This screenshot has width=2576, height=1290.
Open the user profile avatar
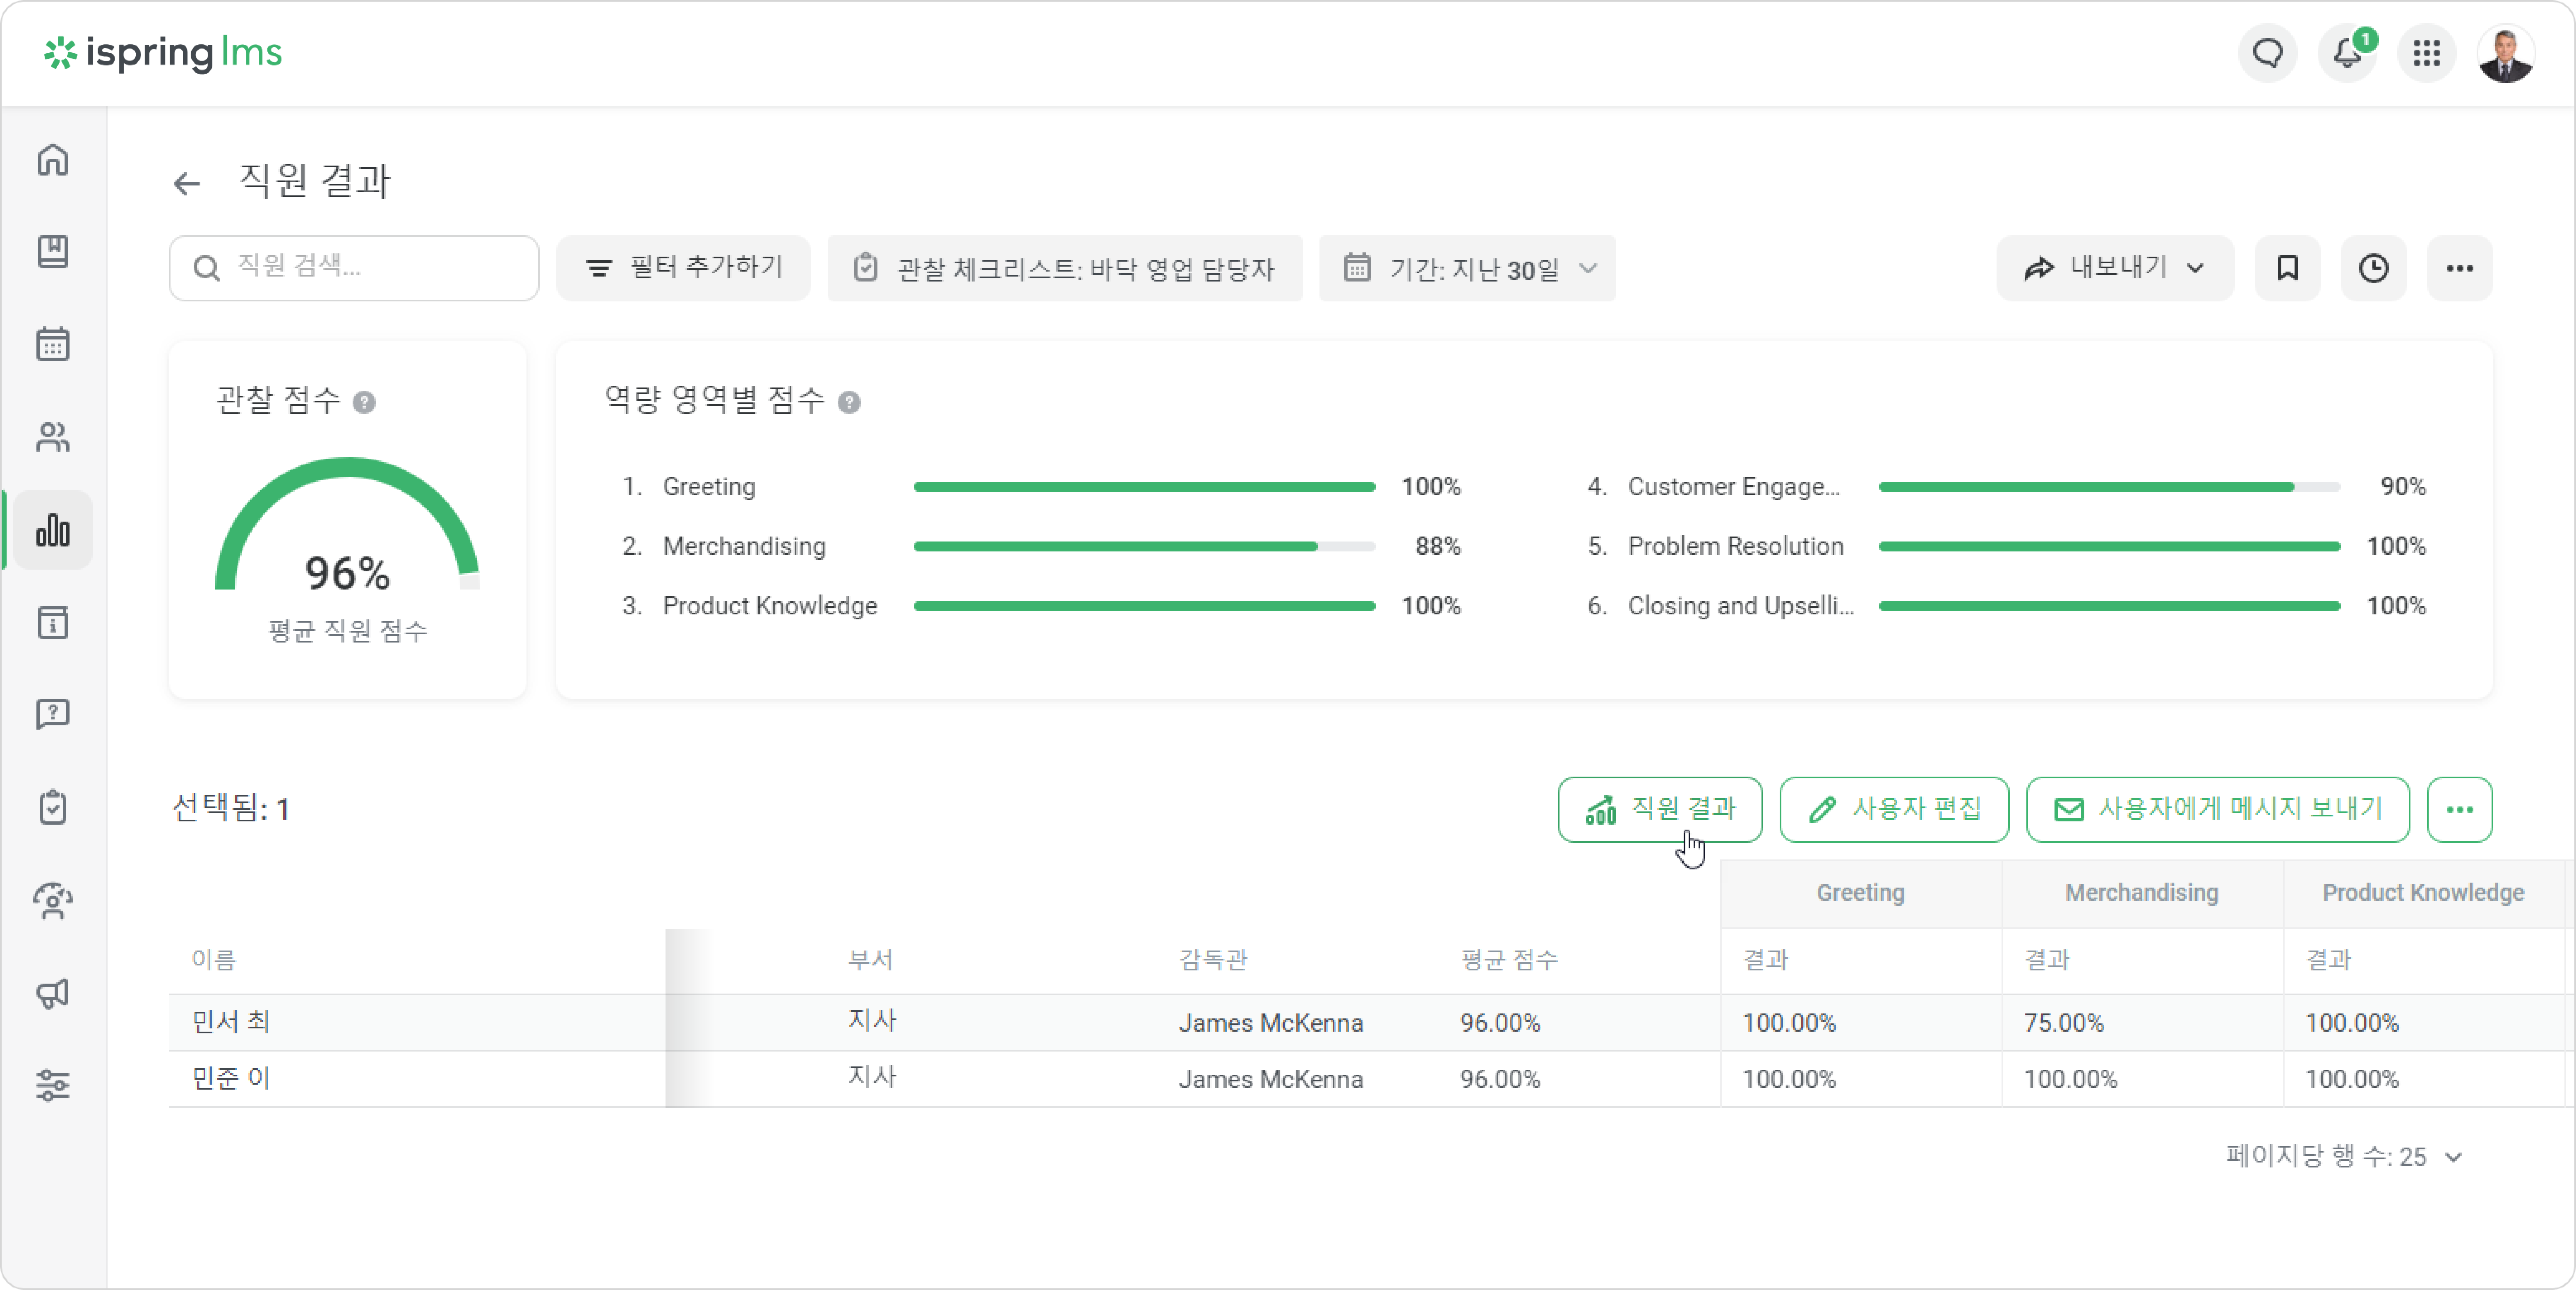2506,53
